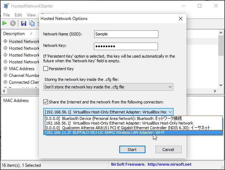The height and width of the screenshot is (170, 225).
Task: Minimize the HostedNetworkStarter window
Action: (183, 6)
